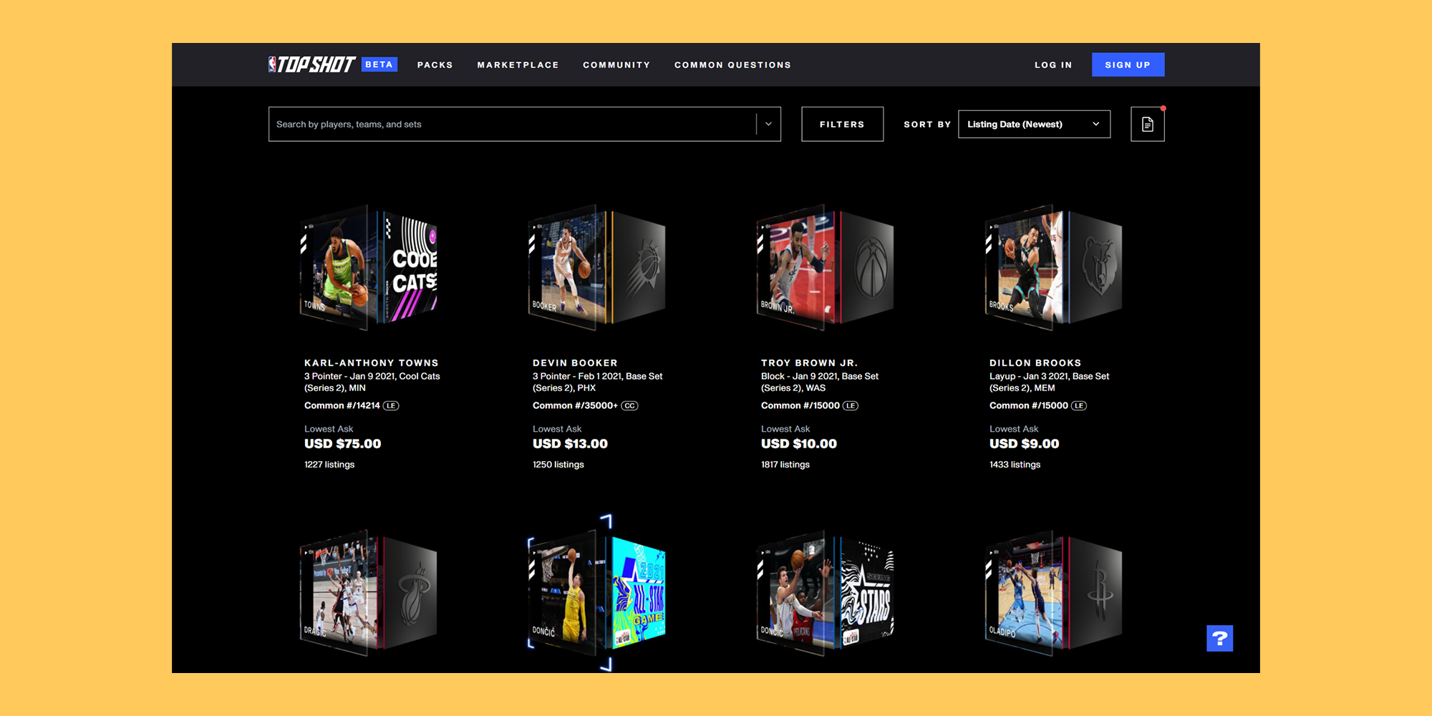Click the 1817 listings text

pos(785,465)
